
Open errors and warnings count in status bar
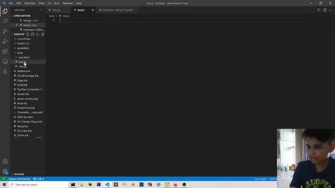(x=38, y=179)
